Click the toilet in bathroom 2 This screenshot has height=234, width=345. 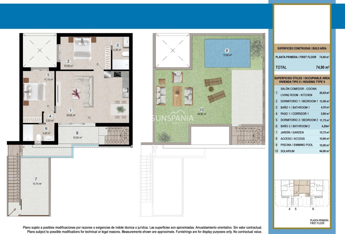pyautogui.click(x=38, y=137)
